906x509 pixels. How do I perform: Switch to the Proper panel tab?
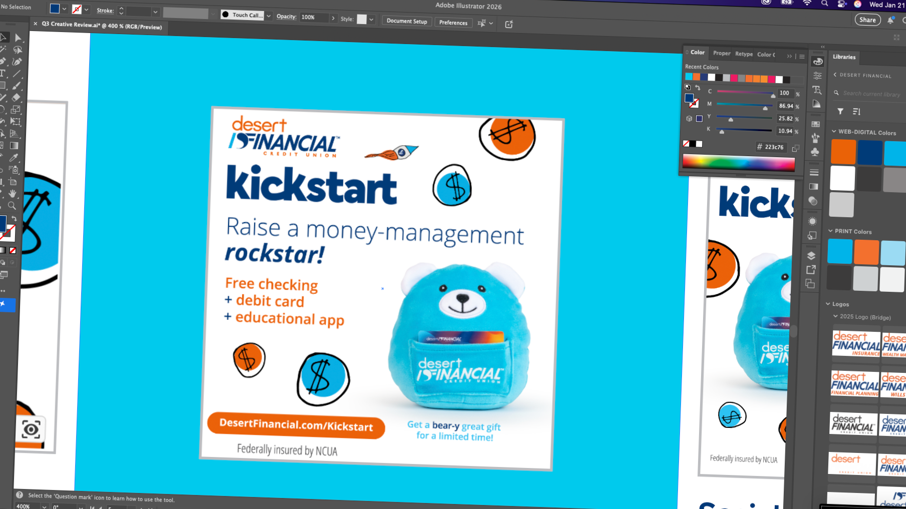722,53
